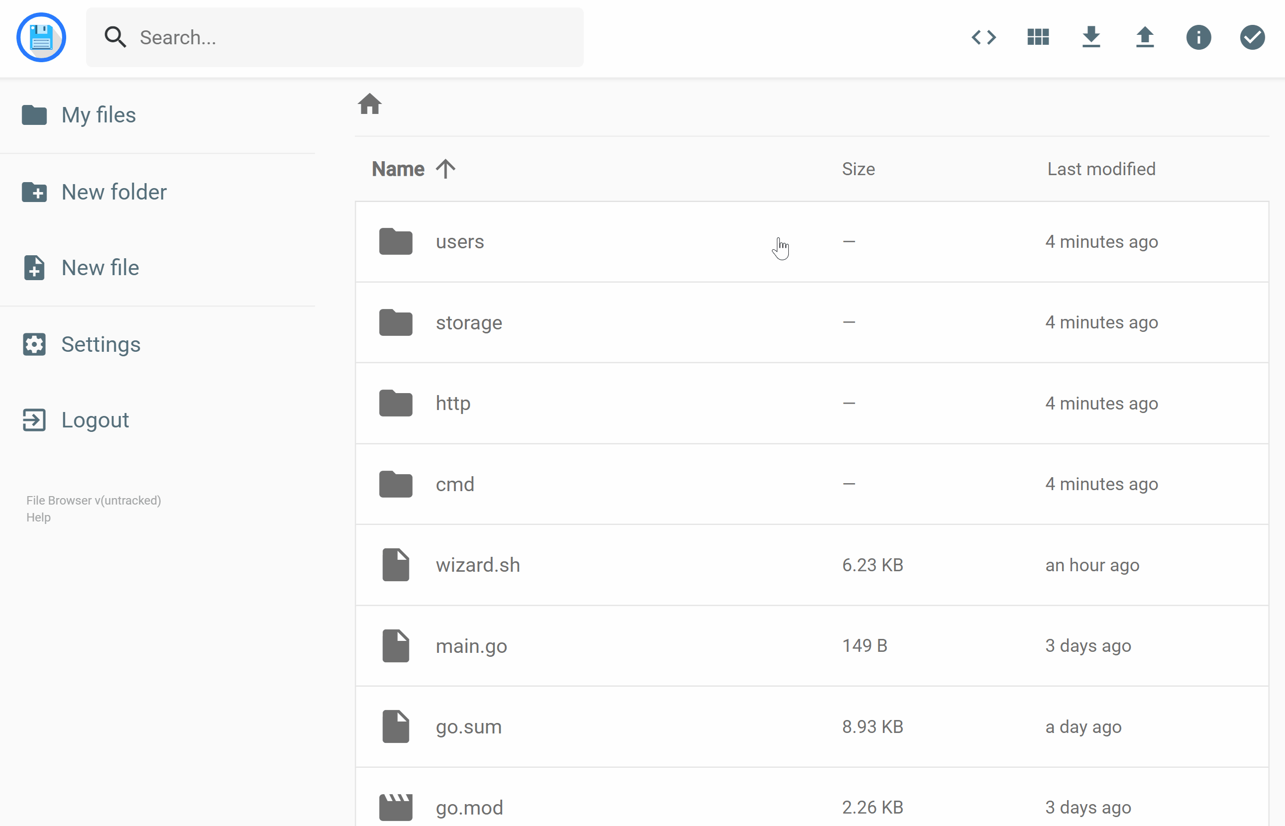Screen dimensions: 1285x826
Task: Open the users folder
Action: pos(459,242)
